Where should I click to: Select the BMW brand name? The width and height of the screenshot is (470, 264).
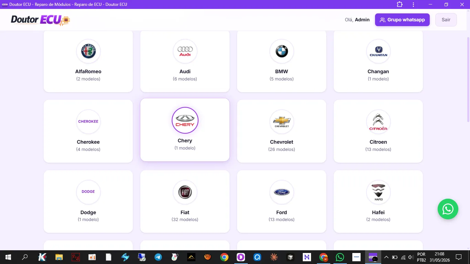[x=282, y=71]
